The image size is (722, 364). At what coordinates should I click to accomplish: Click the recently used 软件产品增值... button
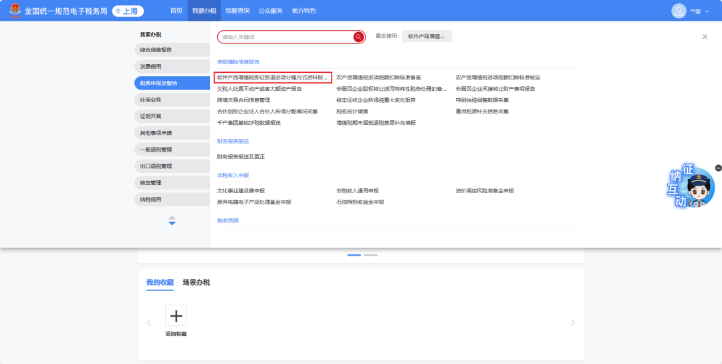tap(427, 36)
